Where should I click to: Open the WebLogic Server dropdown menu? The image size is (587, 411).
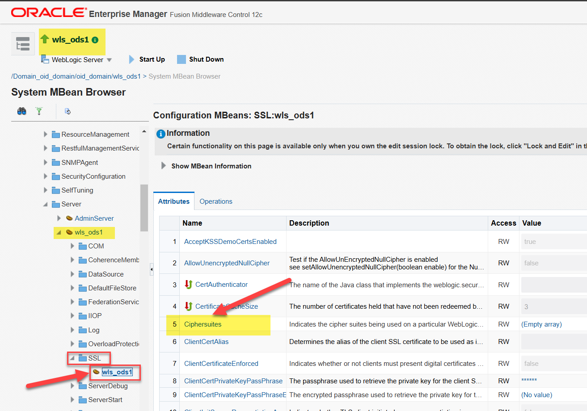tap(109, 60)
